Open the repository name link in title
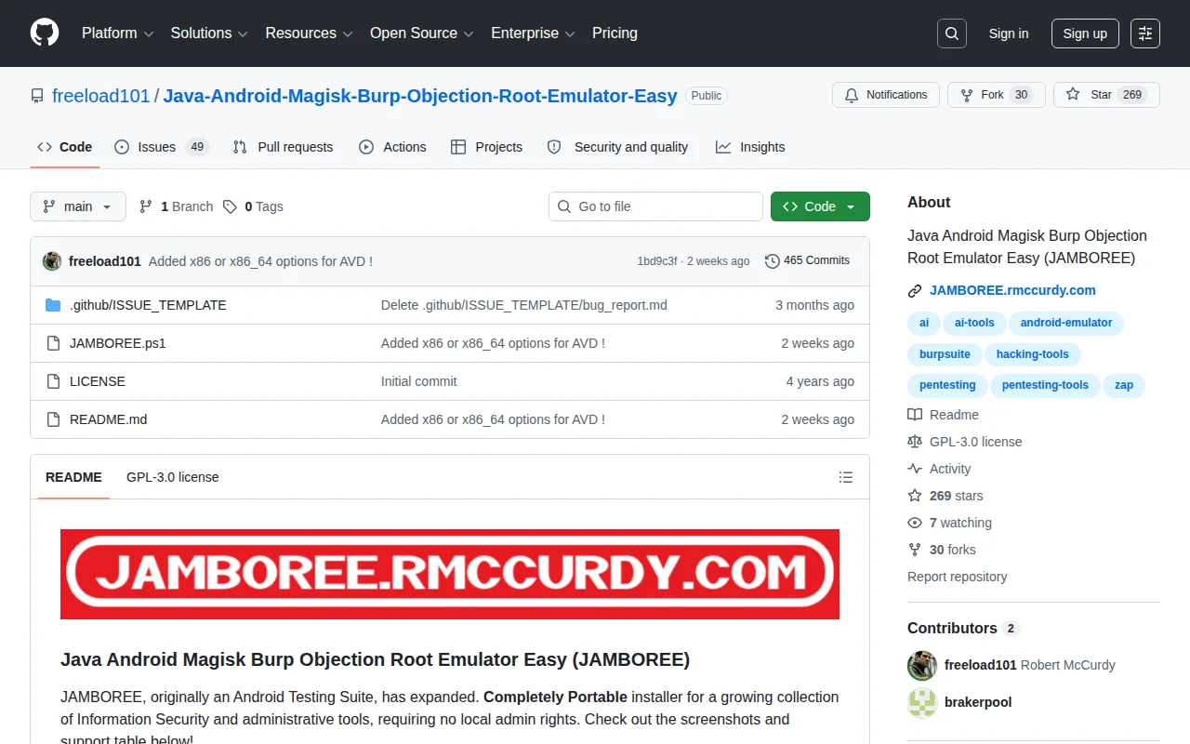Image resolution: width=1190 pixels, height=744 pixels. (x=420, y=95)
